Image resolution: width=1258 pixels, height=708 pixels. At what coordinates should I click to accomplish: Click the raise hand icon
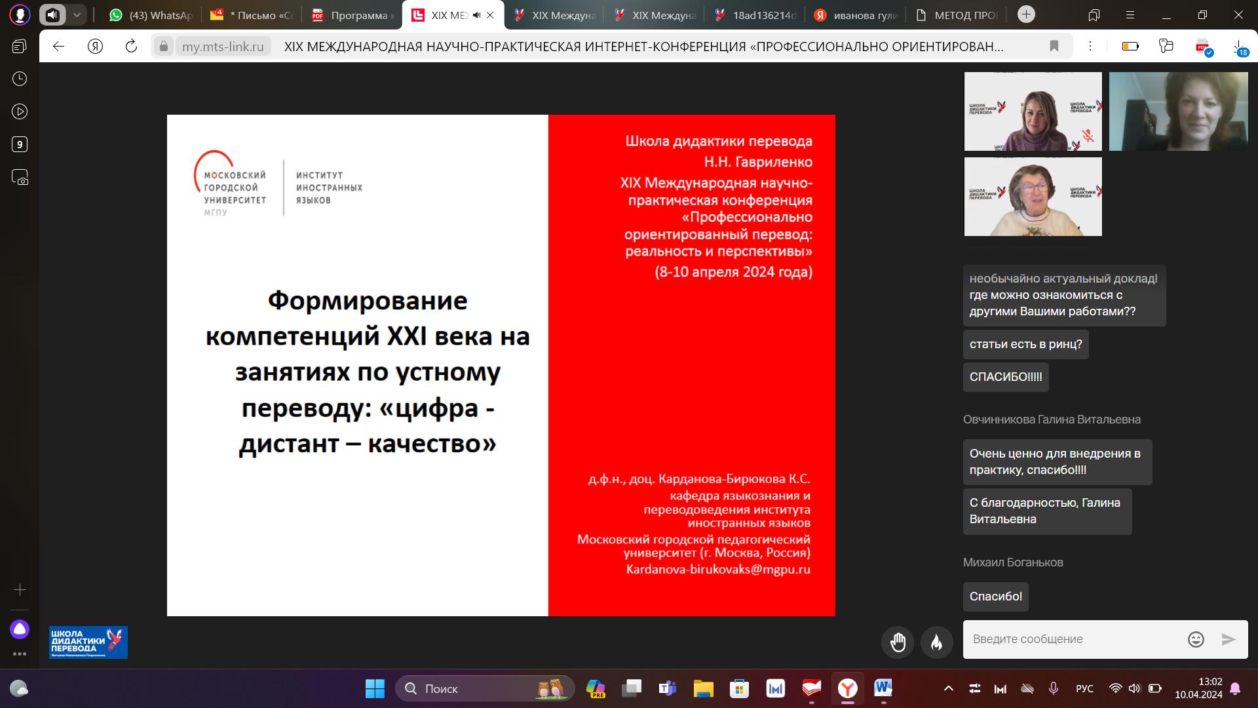point(898,642)
